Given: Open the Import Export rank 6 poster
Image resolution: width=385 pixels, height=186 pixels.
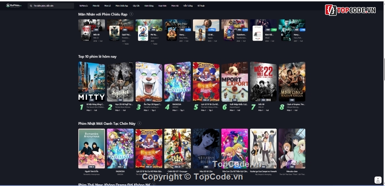Looking at the screenshot, I should tap(235, 81).
